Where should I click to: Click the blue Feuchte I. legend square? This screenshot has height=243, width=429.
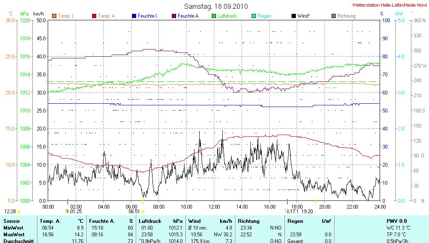tap(134, 16)
